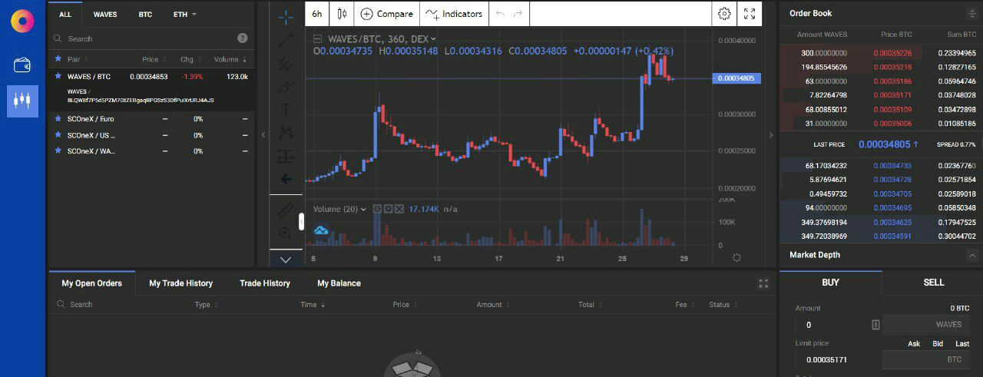
Task: Select the pitchfork drawing tool
Action: point(286,64)
